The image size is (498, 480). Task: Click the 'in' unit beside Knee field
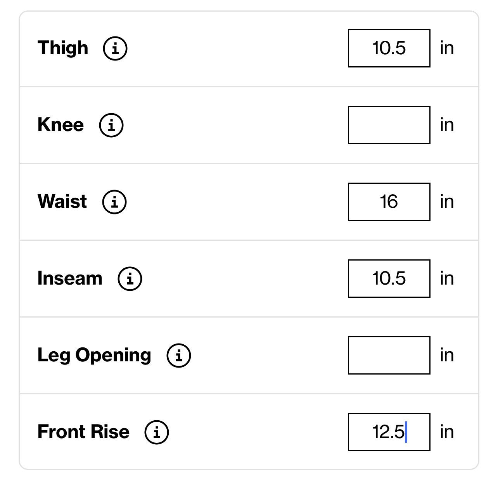[x=447, y=125]
